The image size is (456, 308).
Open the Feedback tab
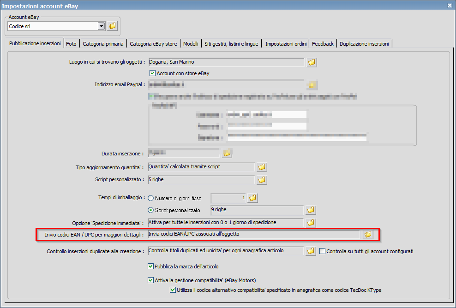[x=323, y=44]
